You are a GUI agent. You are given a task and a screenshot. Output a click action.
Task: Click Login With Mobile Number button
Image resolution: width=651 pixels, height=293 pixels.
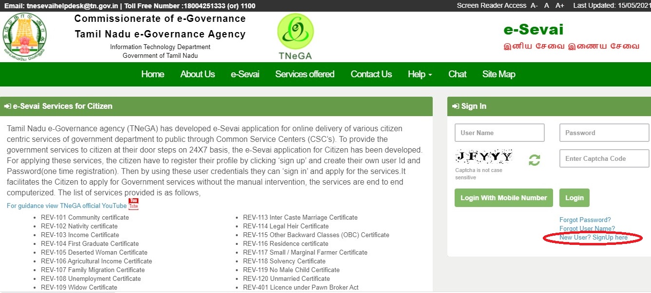tap(504, 198)
